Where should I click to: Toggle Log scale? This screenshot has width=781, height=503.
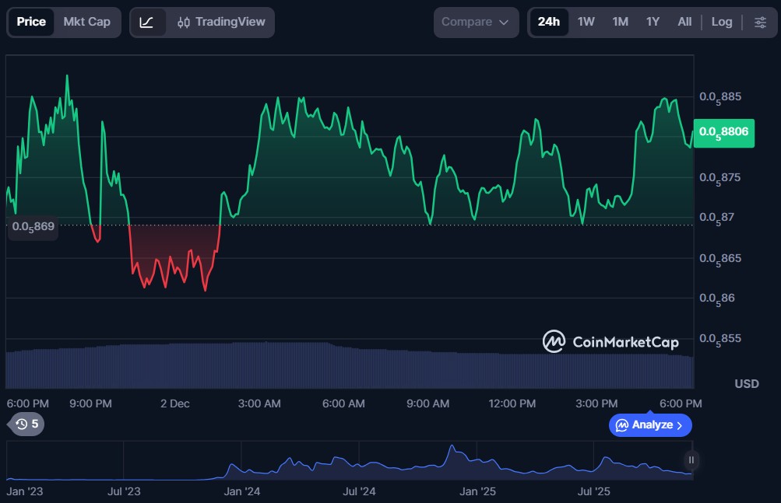pyautogui.click(x=721, y=22)
